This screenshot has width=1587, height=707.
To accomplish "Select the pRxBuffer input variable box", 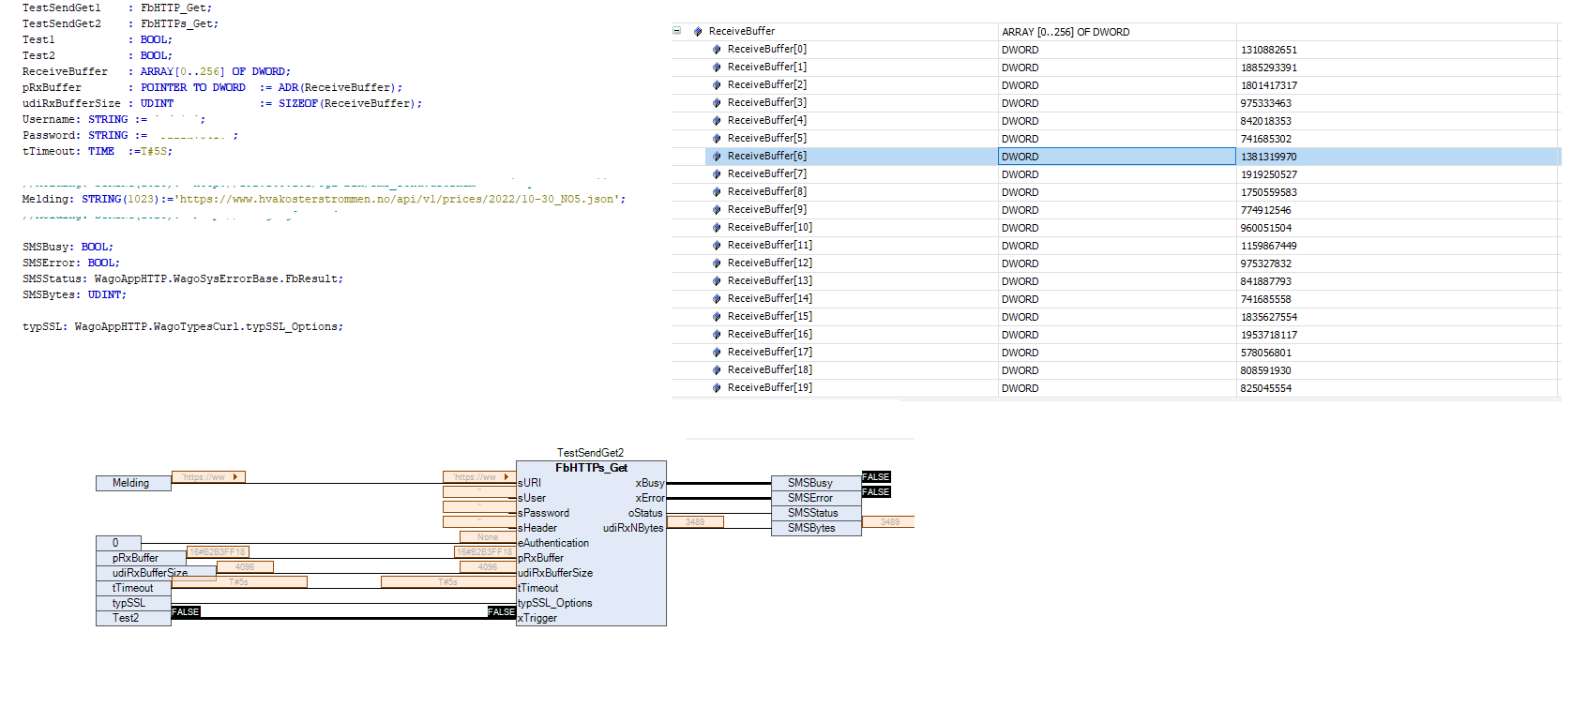I will click(x=141, y=558).
